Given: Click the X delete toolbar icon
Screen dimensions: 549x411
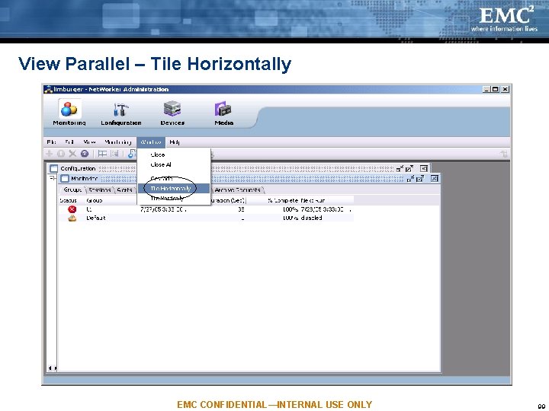Looking at the screenshot, I should 72,154.
